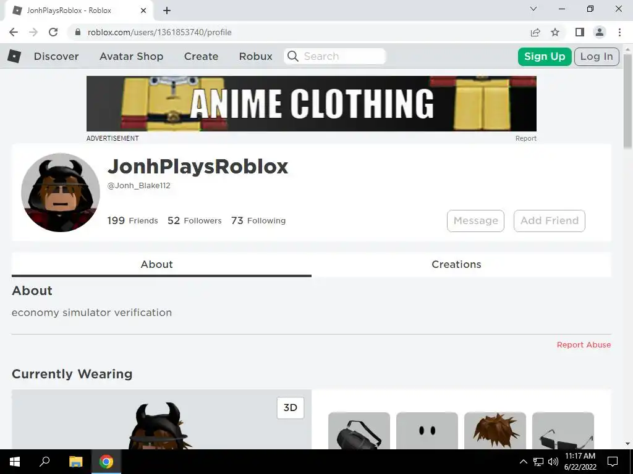Open File Explorer from the taskbar
633x474 pixels.
click(75, 462)
